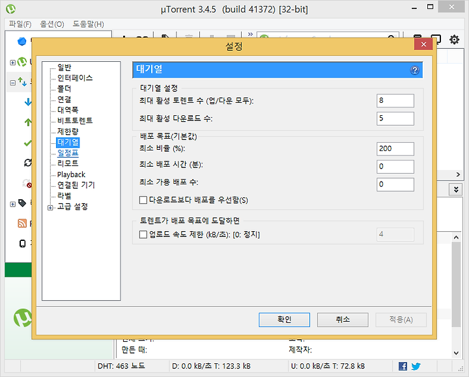The height and width of the screenshot is (377, 469).
Task: Open the 옵션(O) menu
Action: pos(52,24)
